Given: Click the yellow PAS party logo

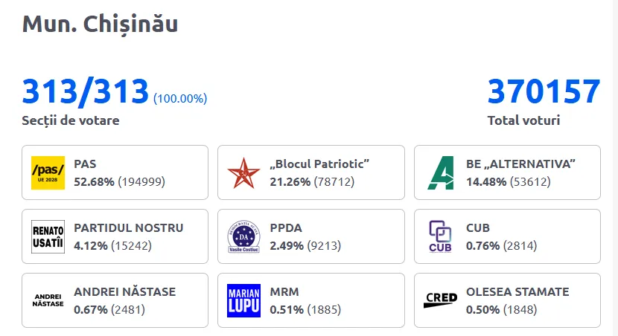Looking at the screenshot, I should coord(48,172).
